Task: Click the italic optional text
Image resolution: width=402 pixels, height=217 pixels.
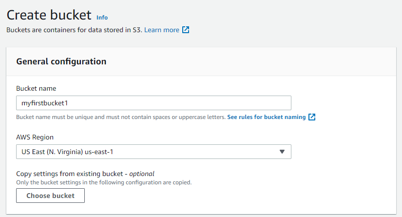Action: point(142,174)
